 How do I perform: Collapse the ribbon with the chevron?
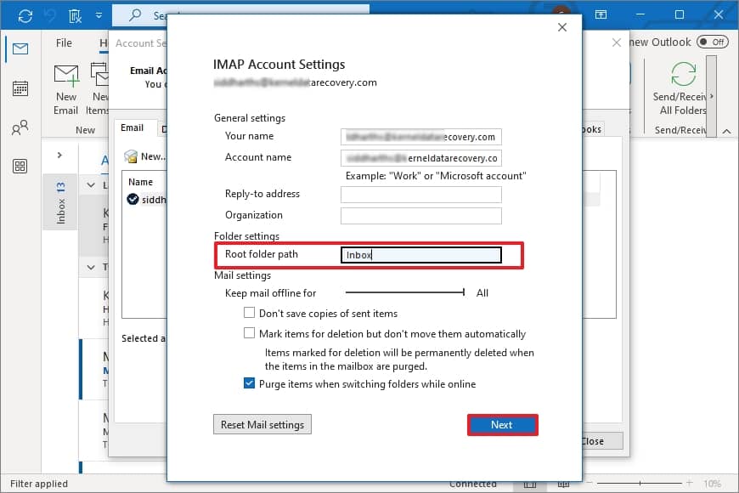[727, 132]
